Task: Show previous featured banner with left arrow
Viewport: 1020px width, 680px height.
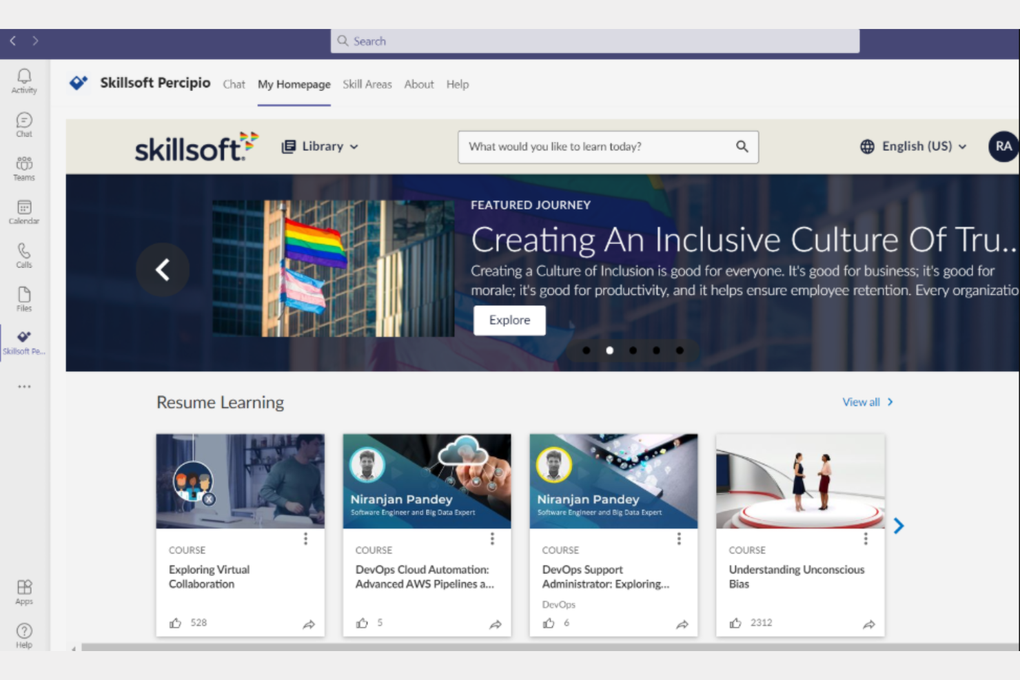Action: pyautogui.click(x=163, y=269)
